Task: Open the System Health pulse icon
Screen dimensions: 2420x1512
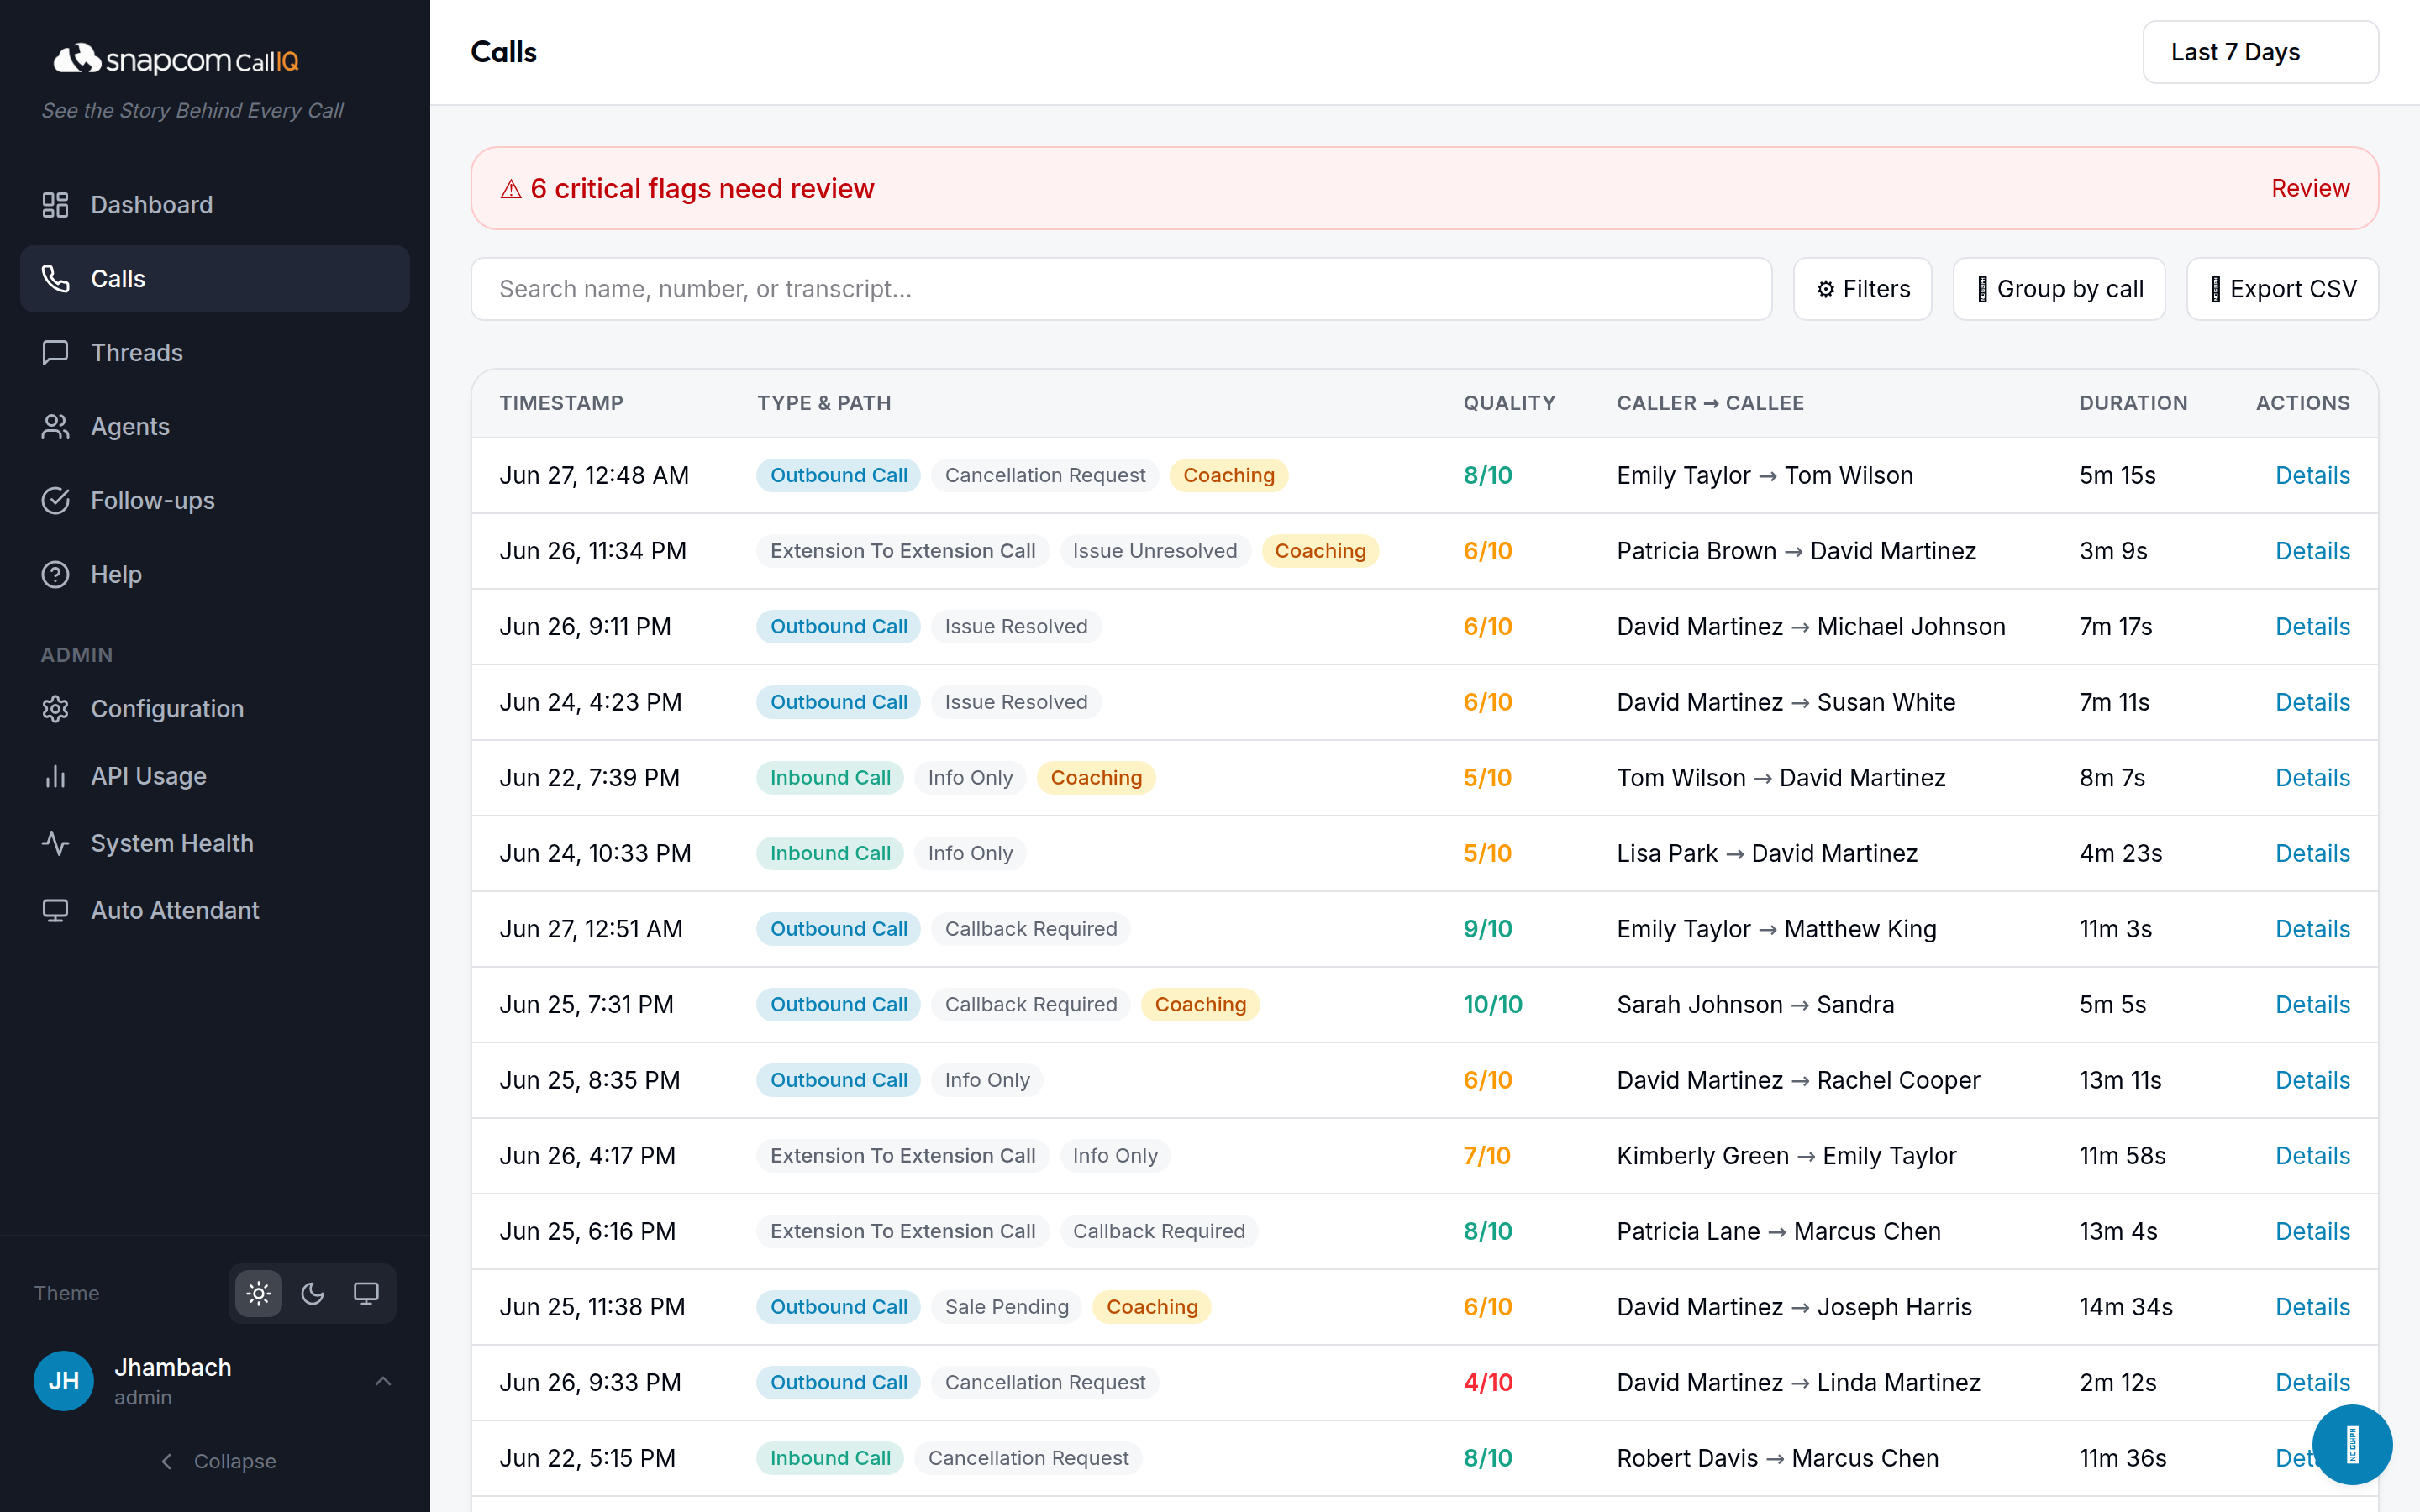Action: coord(55,843)
